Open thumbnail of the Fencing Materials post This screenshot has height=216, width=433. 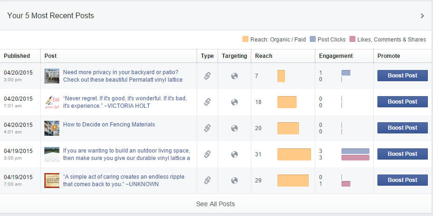[52, 128]
